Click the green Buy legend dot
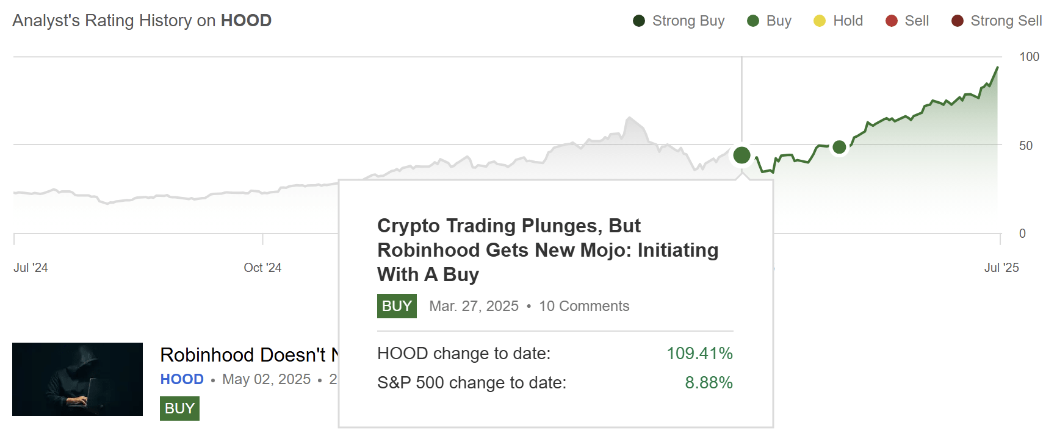 (x=754, y=20)
